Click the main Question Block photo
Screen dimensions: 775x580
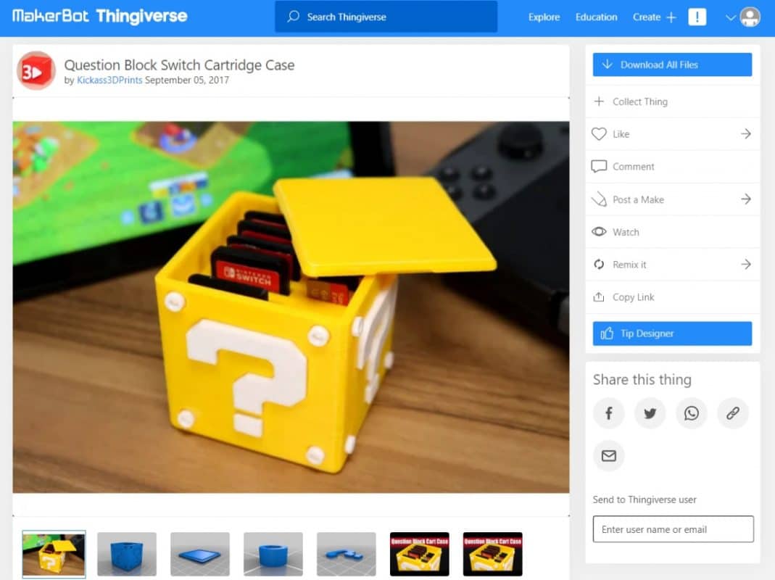[x=291, y=307]
